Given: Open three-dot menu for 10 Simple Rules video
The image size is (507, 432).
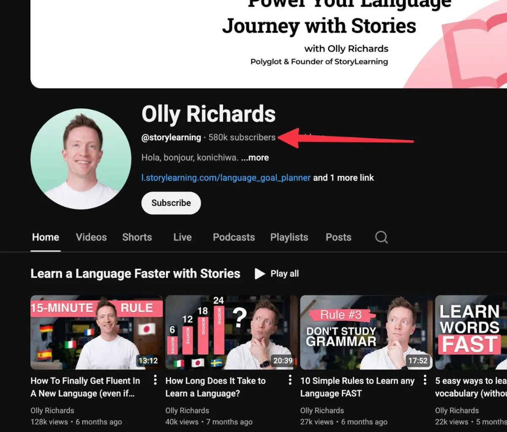Looking at the screenshot, I should tap(425, 380).
